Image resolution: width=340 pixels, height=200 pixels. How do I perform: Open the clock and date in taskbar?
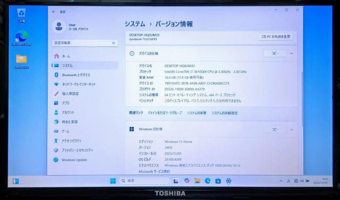(x=320, y=181)
